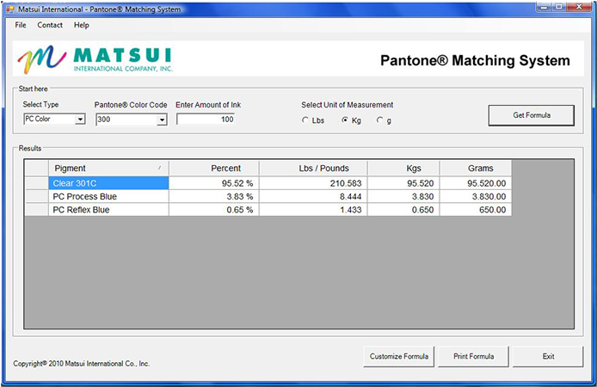This screenshot has width=597, height=387.
Task: Click the 0.65 % percent cell
Action: pyautogui.click(x=214, y=210)
